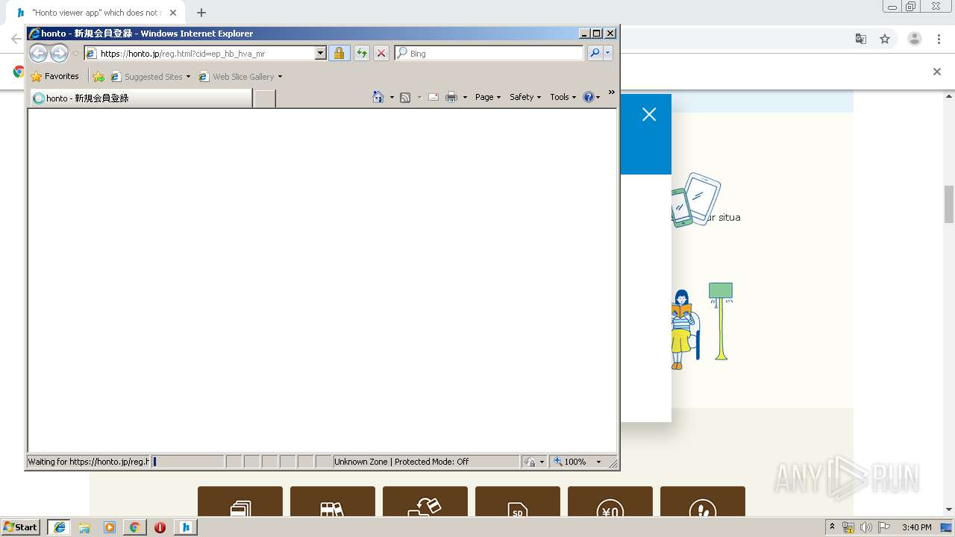Select the honto 新規会員登録 tab
This screenshot has width=955, height=537.
(x=141, y=98)
